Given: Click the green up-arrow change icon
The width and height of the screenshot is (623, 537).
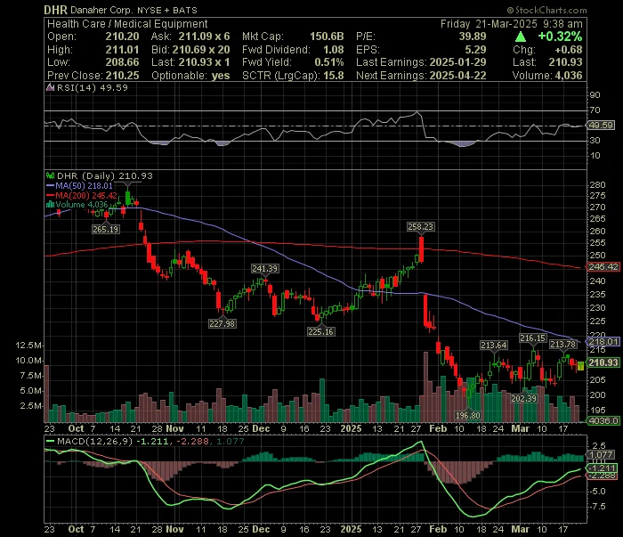Looking at the screenshot, I should coord(521,37).
